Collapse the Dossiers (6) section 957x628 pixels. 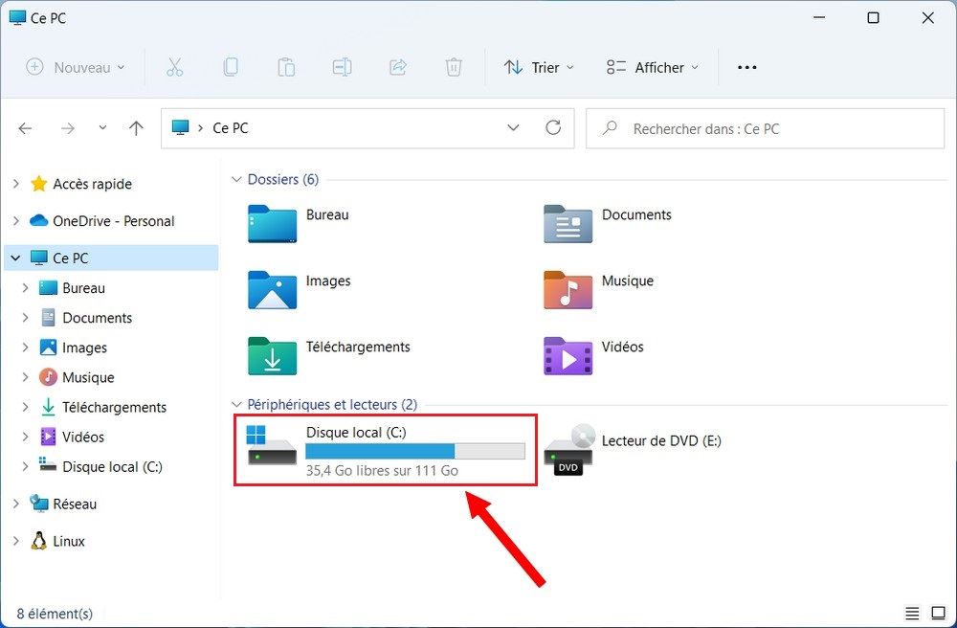pyautogui.click(x=236, y=179)
